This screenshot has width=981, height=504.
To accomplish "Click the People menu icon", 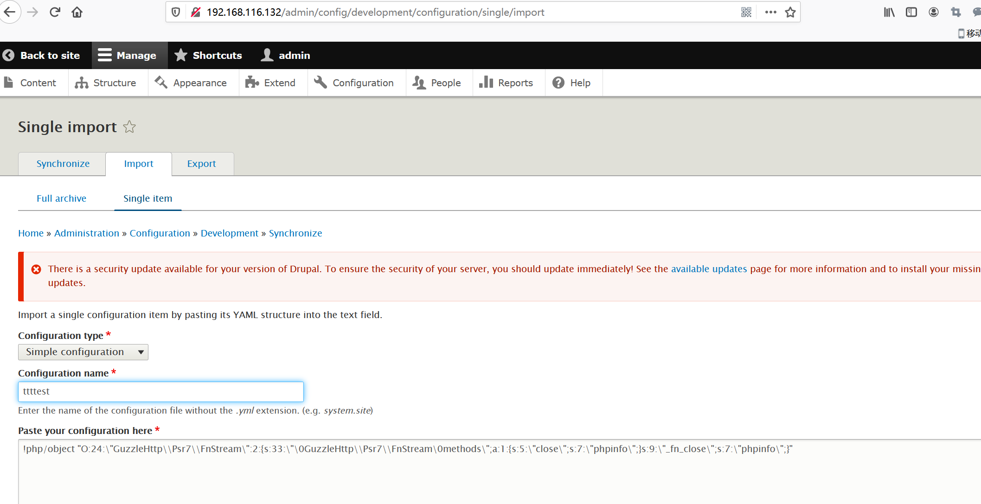I will [418, 83].
